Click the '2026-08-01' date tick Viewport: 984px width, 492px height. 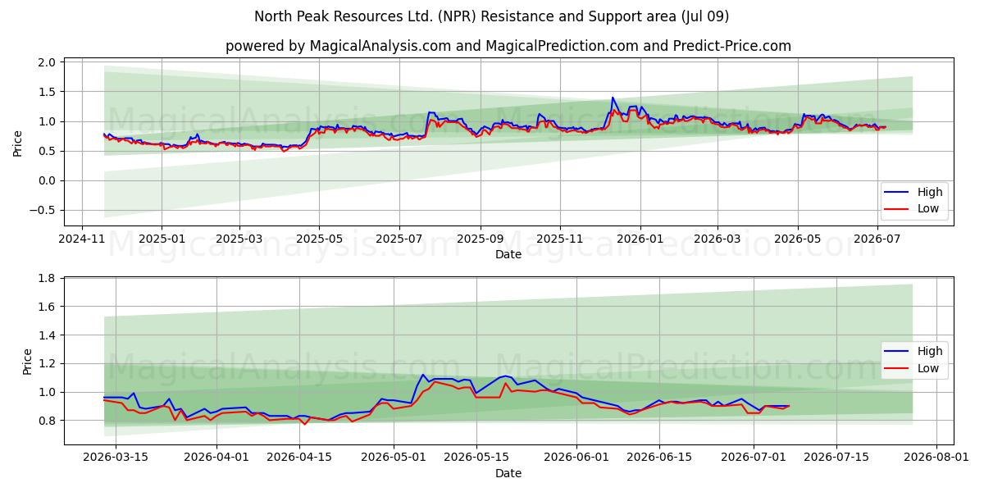click(936, 457)
